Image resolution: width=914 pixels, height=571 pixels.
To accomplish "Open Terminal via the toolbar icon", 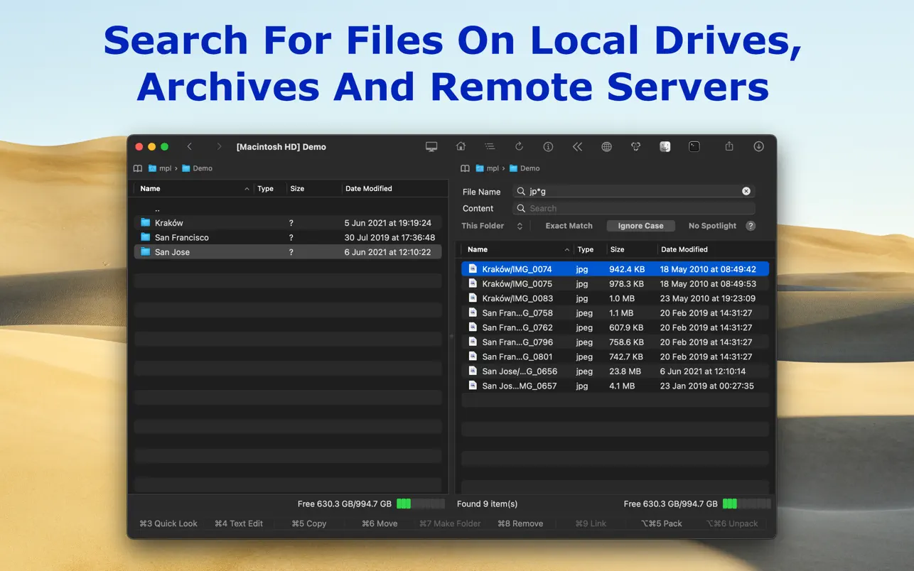I will click(x=694, y=146).
